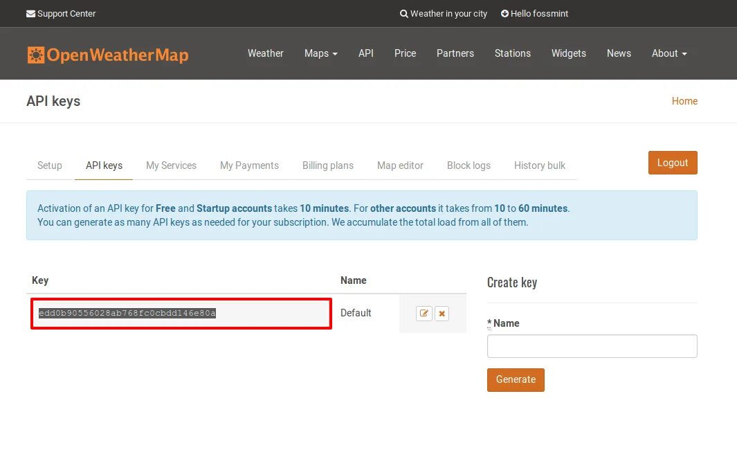Open the Block logs tab
The width and height of the screenshot is (737, 450).
tap(468, 165)
